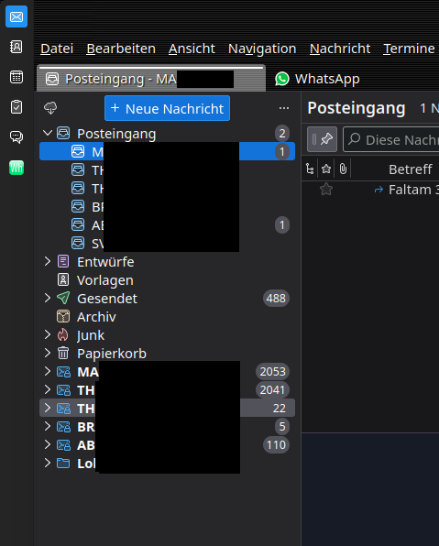The height and width of the screenshot is (546, 439).
Task: Expand the Gesendet folder
Action: pyautogui.click(x=48, y=298)
